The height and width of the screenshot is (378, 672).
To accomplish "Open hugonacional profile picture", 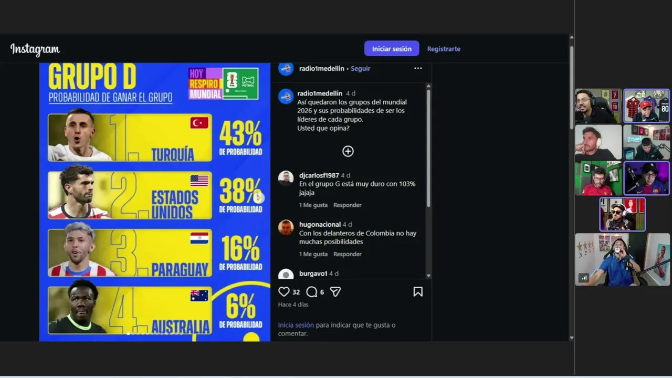I will pos(286,227).
